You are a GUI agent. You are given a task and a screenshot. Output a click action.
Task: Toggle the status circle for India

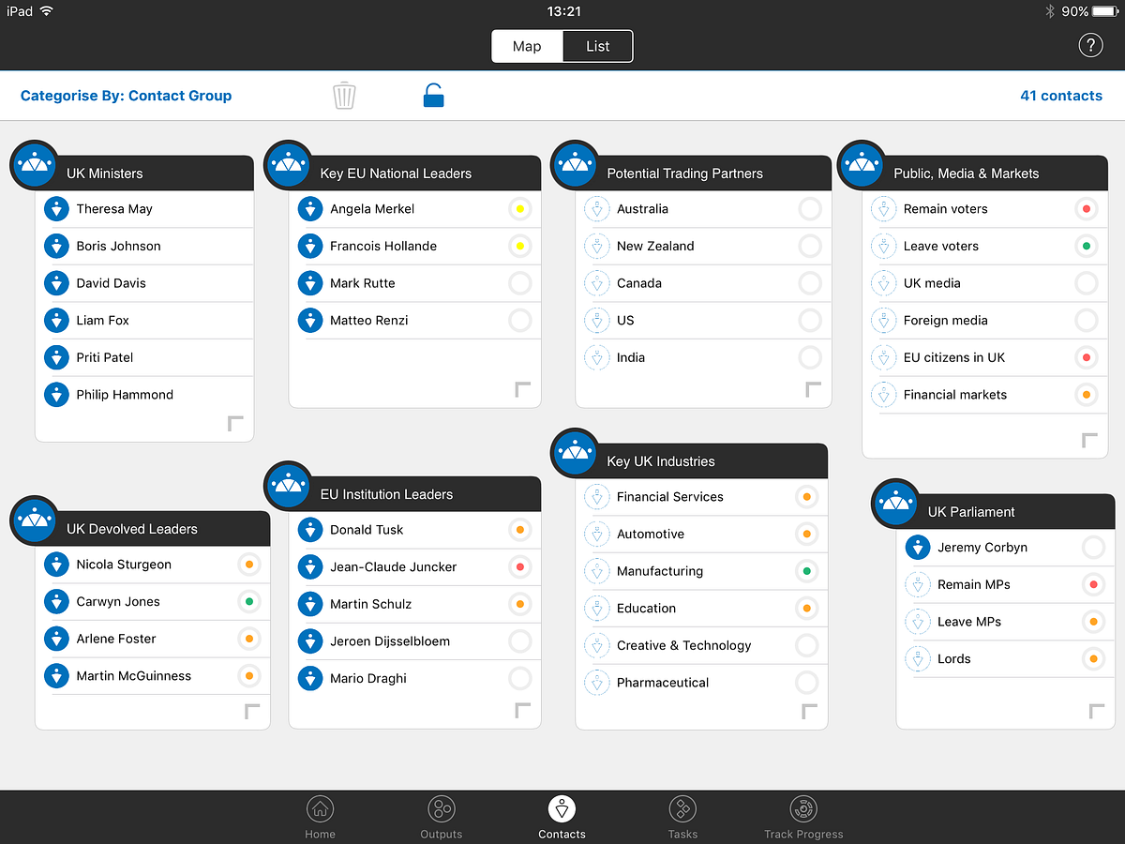[810, 357]
